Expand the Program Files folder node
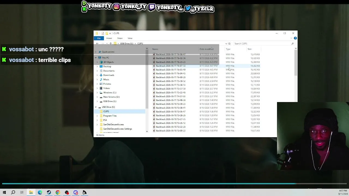Viewport: 349px width, 196px height. tap(97, 116)
